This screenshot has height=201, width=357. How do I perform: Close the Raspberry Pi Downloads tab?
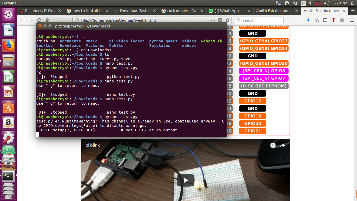60,11
